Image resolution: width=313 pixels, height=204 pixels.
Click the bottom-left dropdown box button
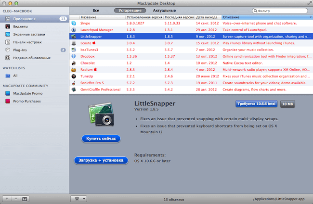(25, 199)
